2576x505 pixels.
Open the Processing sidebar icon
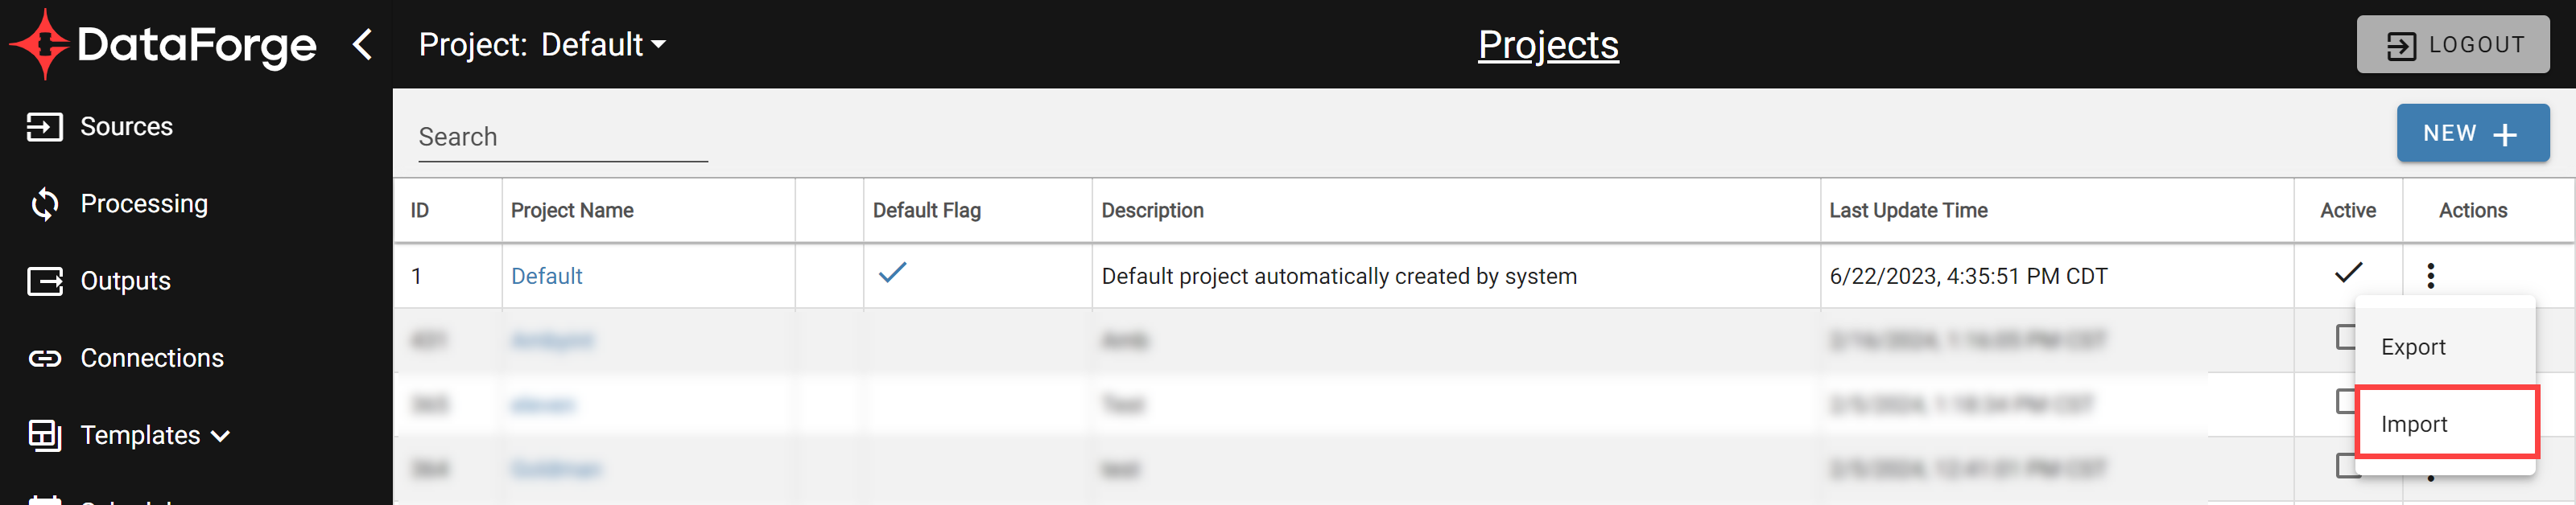pyautogui.click(x=44, y=203)
